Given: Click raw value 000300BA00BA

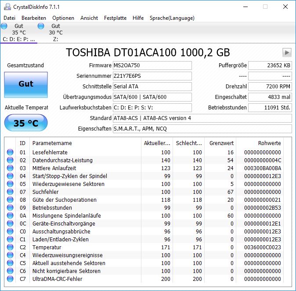Looking at the screenshot, I should [262, 168].
